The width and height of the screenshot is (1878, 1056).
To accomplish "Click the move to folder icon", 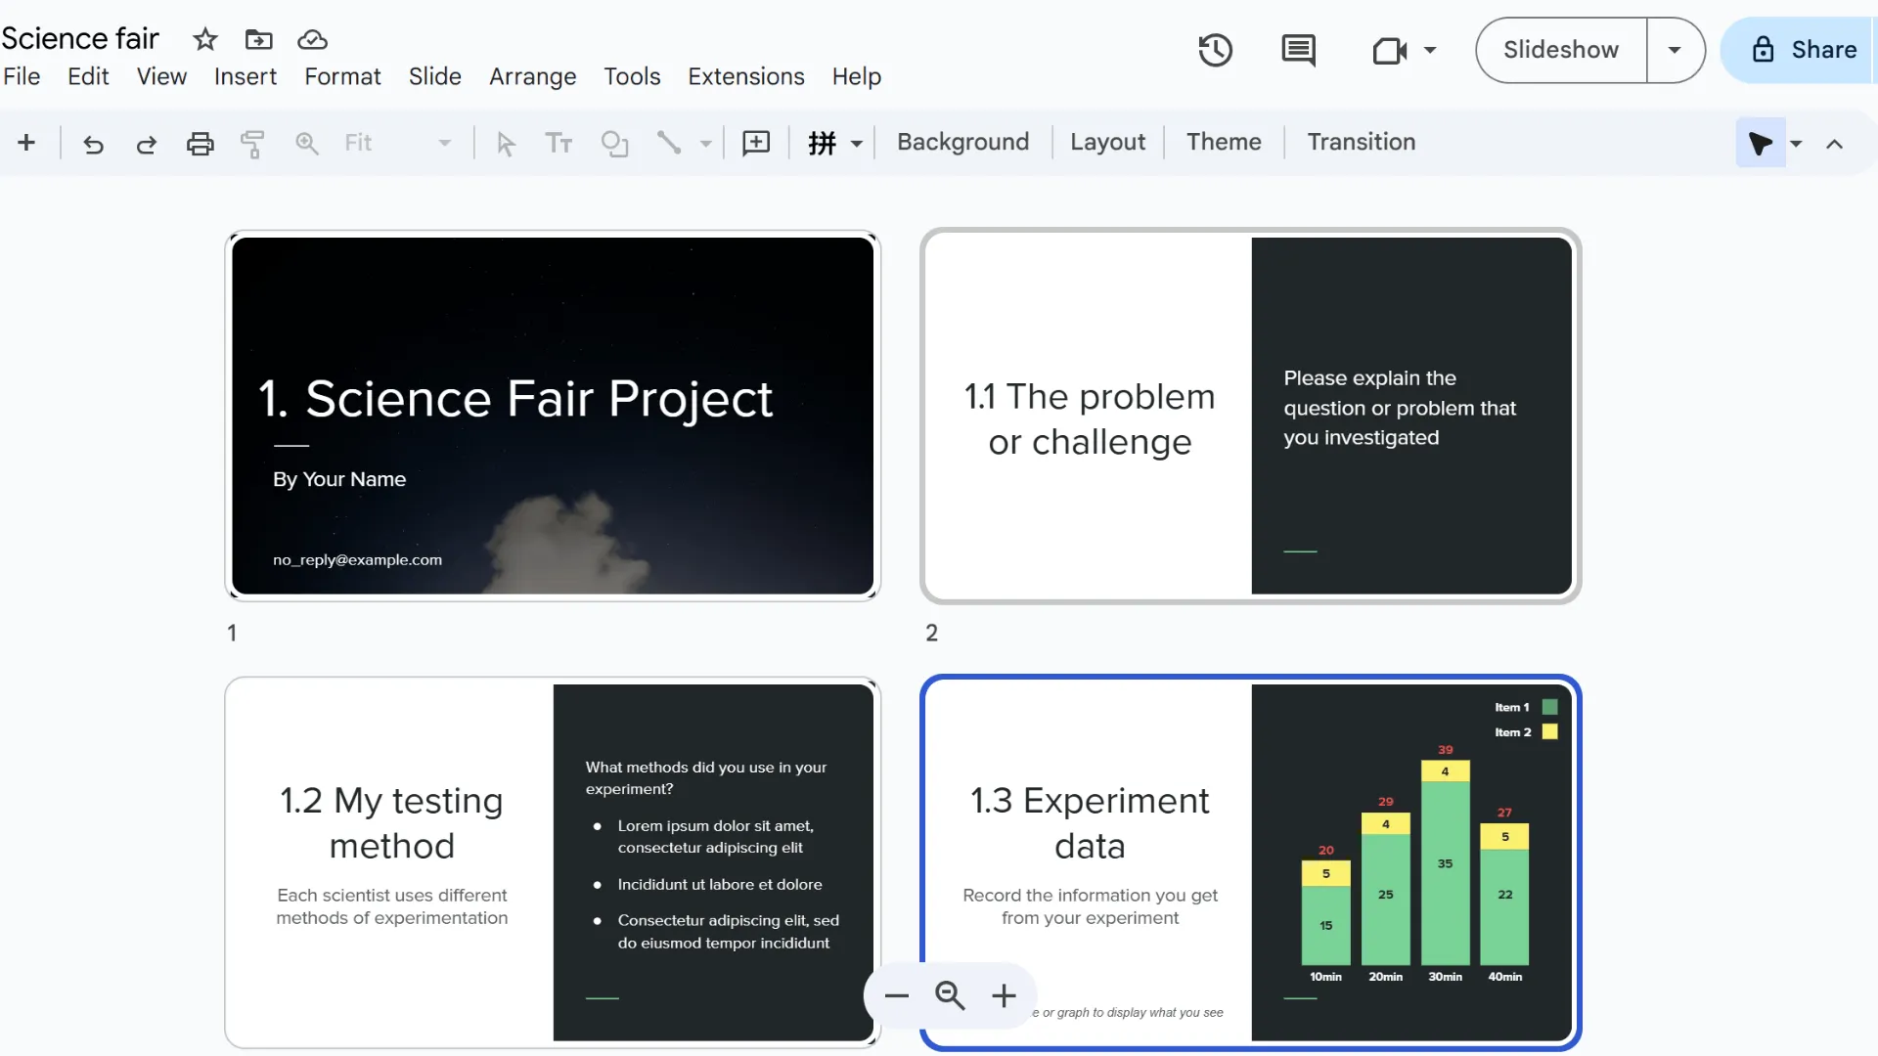I will [258, 39].
